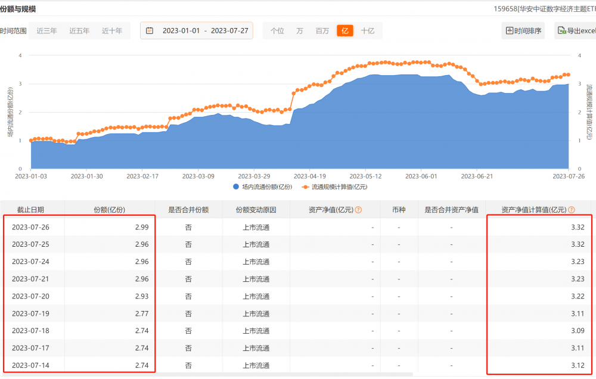The height and width of the screenshot is (379, 596).
Task: Click the 2023-04-19 x-axis label on chart
Action: click(309, 176)
